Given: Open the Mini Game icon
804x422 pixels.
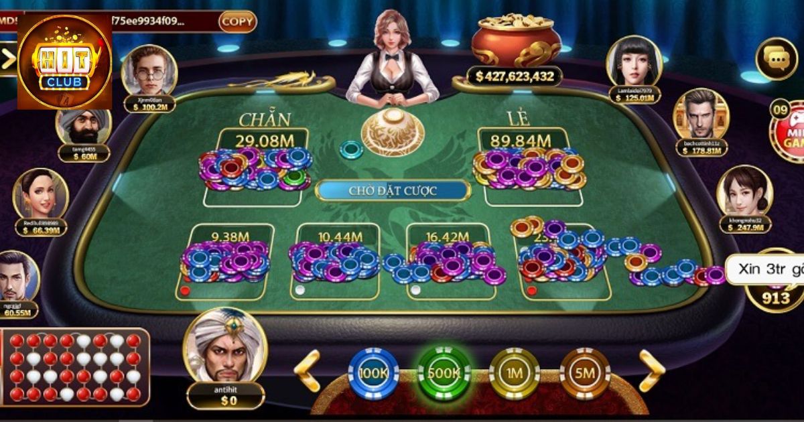Looking at the screenshot, I should click(789, 132).
